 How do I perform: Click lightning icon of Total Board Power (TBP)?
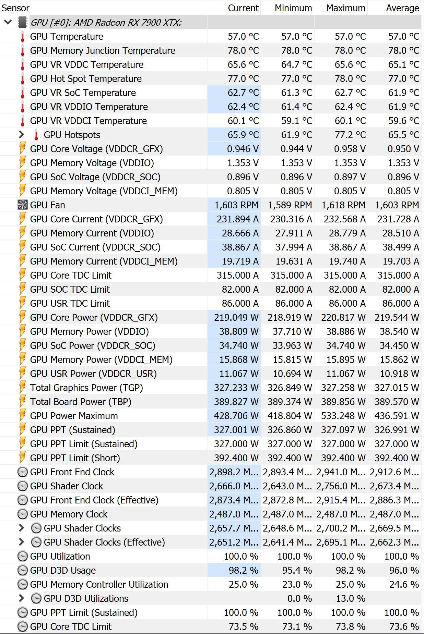[x=23, y=402]
